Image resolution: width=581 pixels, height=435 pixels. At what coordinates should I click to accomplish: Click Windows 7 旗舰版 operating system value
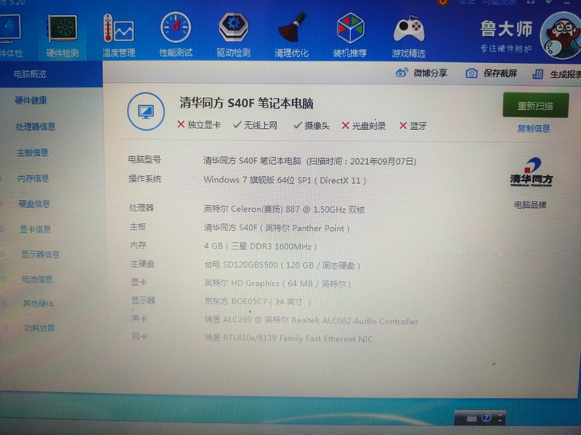(285, 180)
